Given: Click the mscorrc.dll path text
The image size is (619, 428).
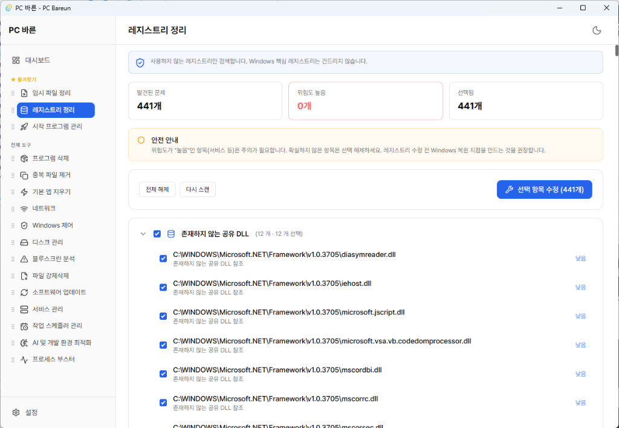Looking at the screenshot, I should coord(276,399).
